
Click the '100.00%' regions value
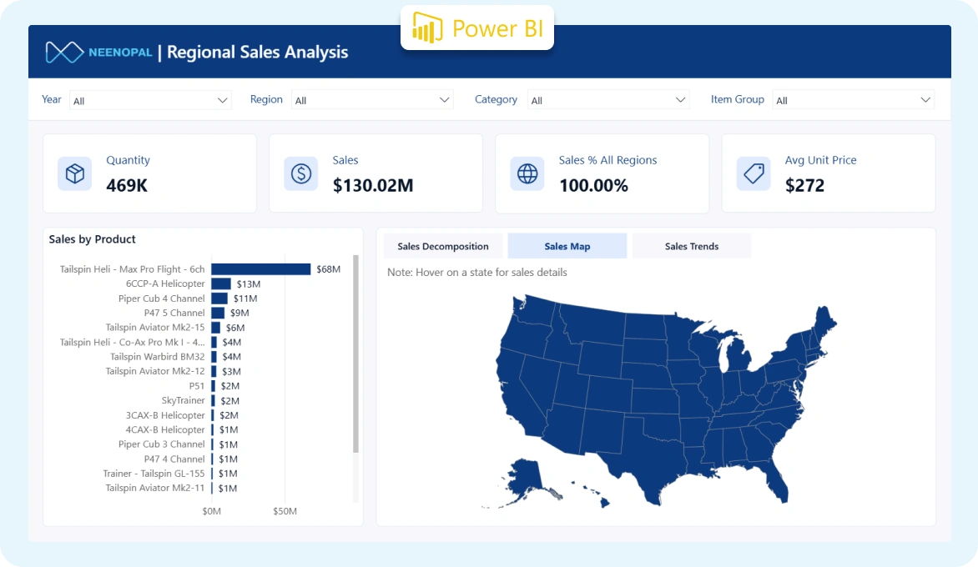pyautogui.click(x=594, y=186)
